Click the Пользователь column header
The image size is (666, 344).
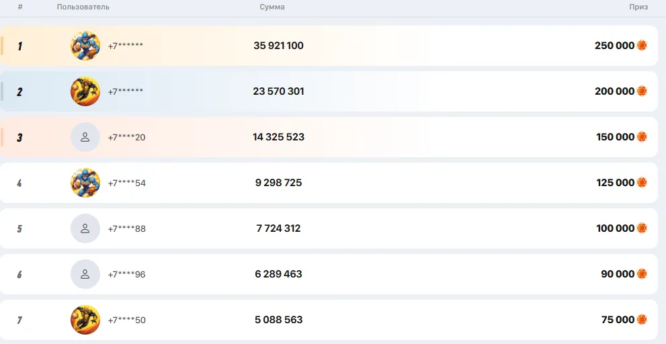[83, 7]
